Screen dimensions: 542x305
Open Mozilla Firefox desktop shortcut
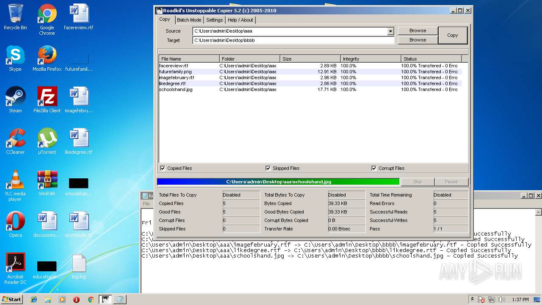[47, 58]
